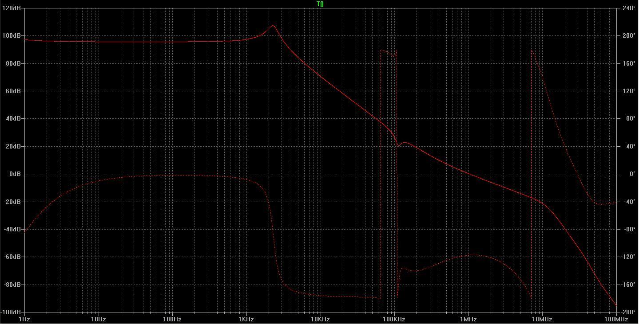Select the 100MHz frequency axis label
This screenshot has height=324, width=639.
point(616,319)
